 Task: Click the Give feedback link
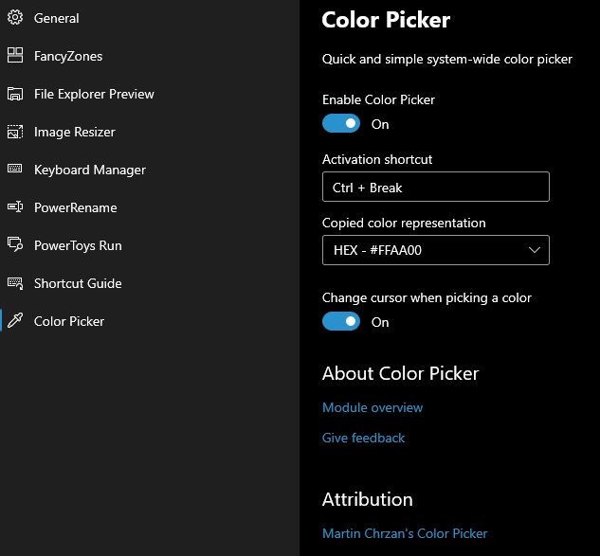(363, 438)
